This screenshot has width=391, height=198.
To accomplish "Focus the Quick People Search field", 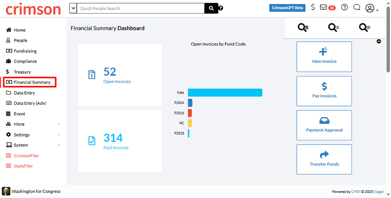I will pyautogui.click(x=141, y=8).
